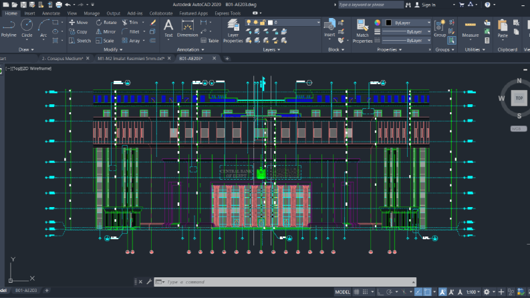Viewport: 530px width, 298px height.
Task: Click the black ByLayer color swatch
Action: coord(388,23)
